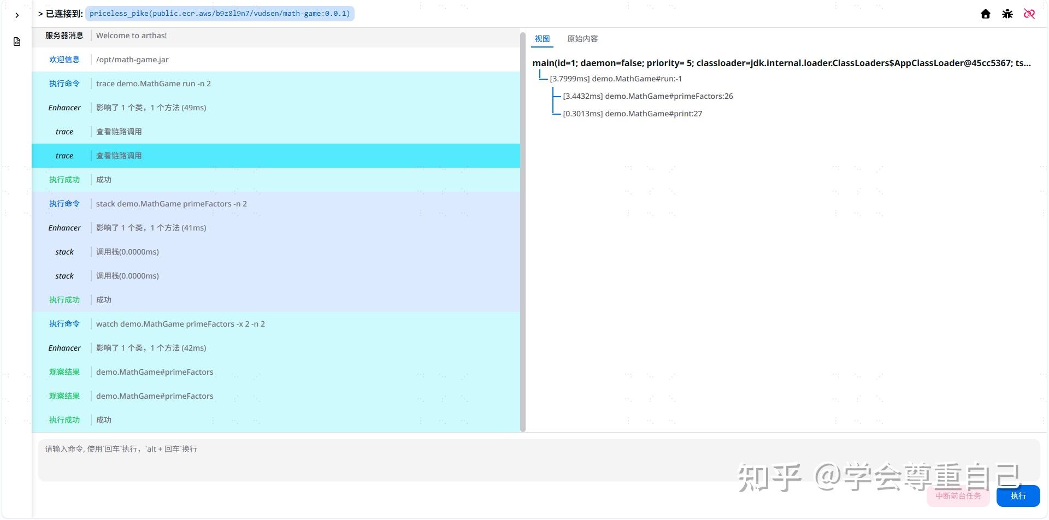Select the Enhancer row with 41ms
Viewport: 1049px width, 520px height.
click(x=276, y=228)
